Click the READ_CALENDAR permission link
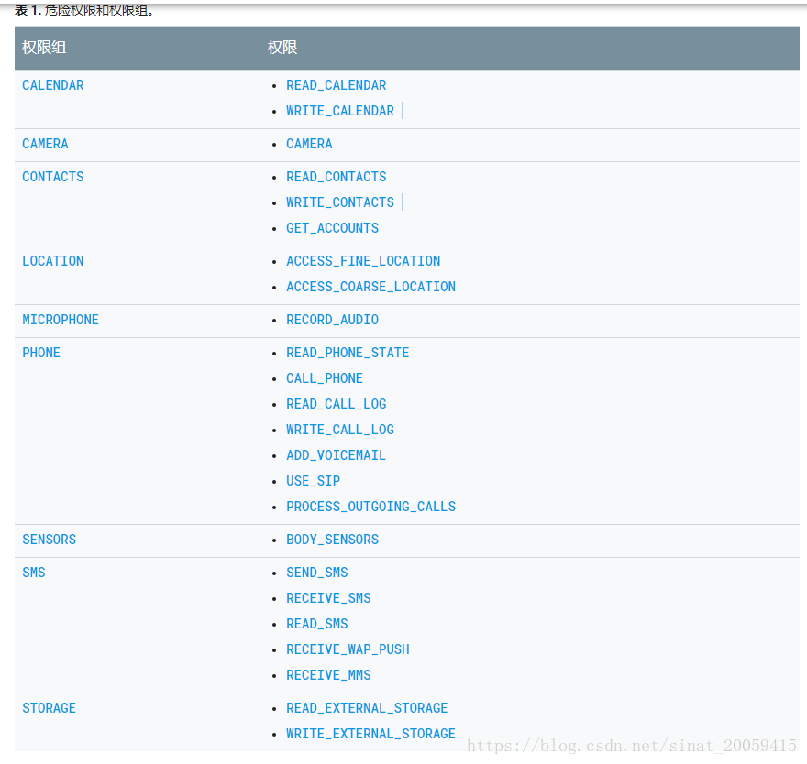This screenshot has height=764, width=807. [x=336, y=85]
